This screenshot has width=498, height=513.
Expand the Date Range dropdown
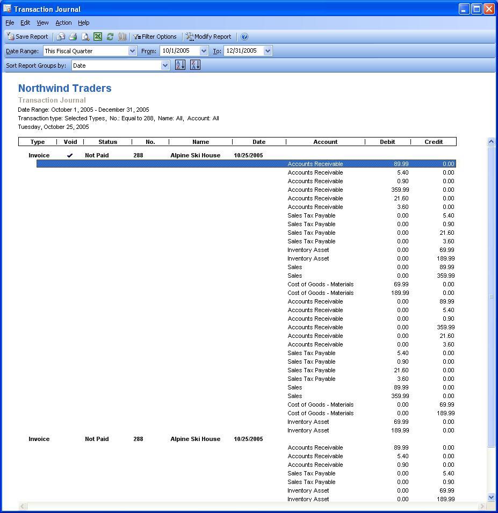click(x=132, y=50)
